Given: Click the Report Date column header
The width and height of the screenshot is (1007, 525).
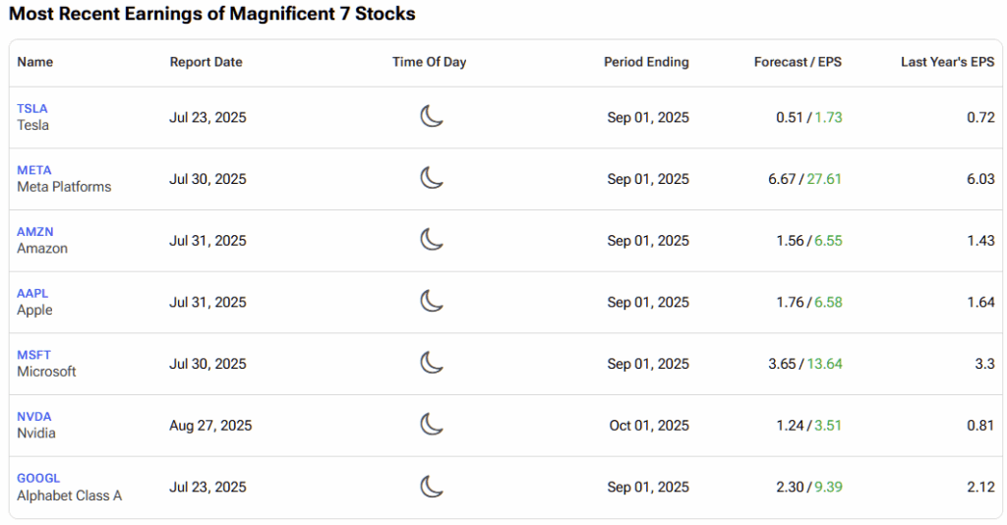Looking at the screenshot, I should point(206,62).
